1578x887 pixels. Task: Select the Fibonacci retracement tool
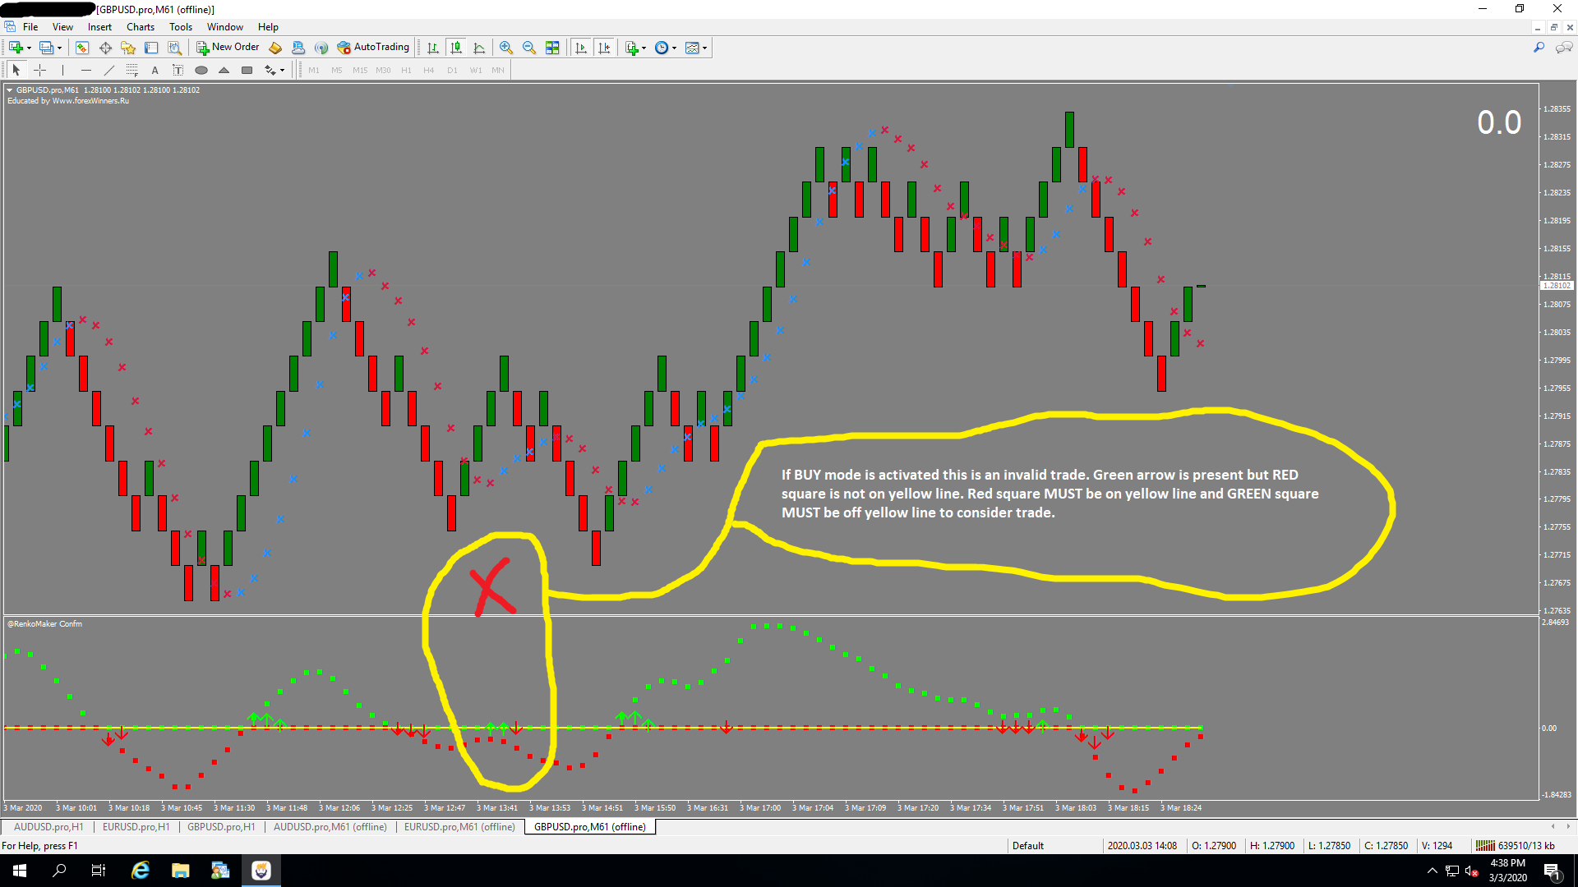(x=131, y=70)
